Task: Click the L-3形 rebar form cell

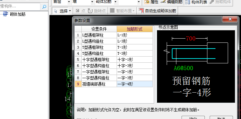Action: 135,41
